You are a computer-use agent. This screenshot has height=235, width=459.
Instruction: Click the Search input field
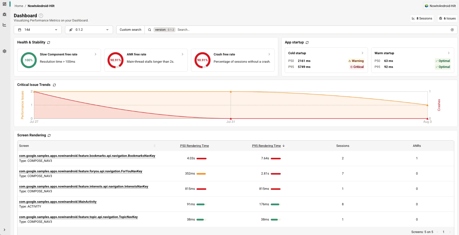(312, 30)
